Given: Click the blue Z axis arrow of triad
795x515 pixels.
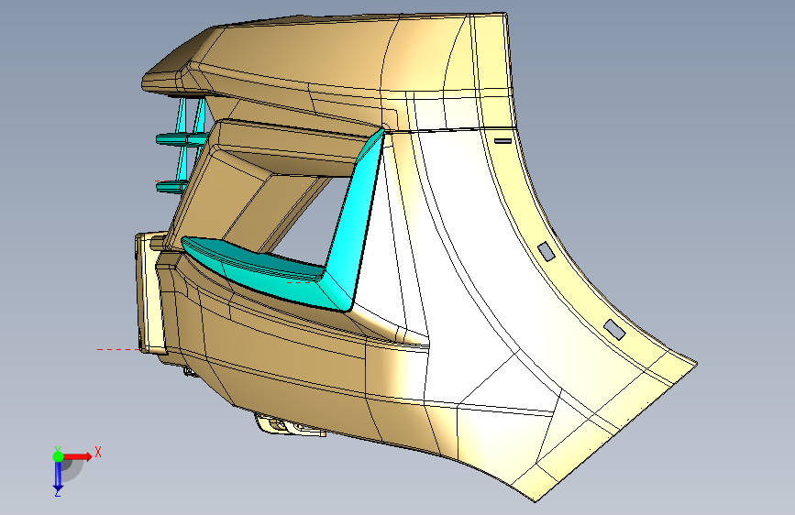Looking at the screenshot, I should click(58, 476).
